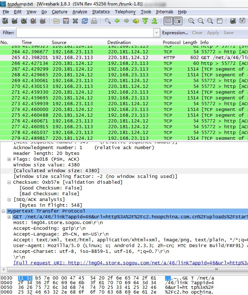Open the Tools menu
The width and height of the screenshot is (248, 295).
coord(146,12)
